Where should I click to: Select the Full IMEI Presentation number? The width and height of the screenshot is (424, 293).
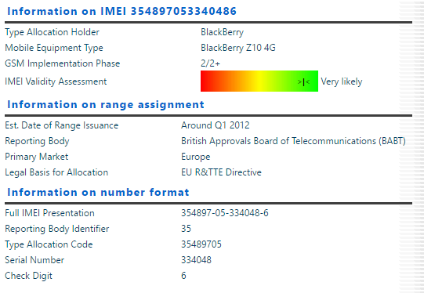tap(225, 213)
